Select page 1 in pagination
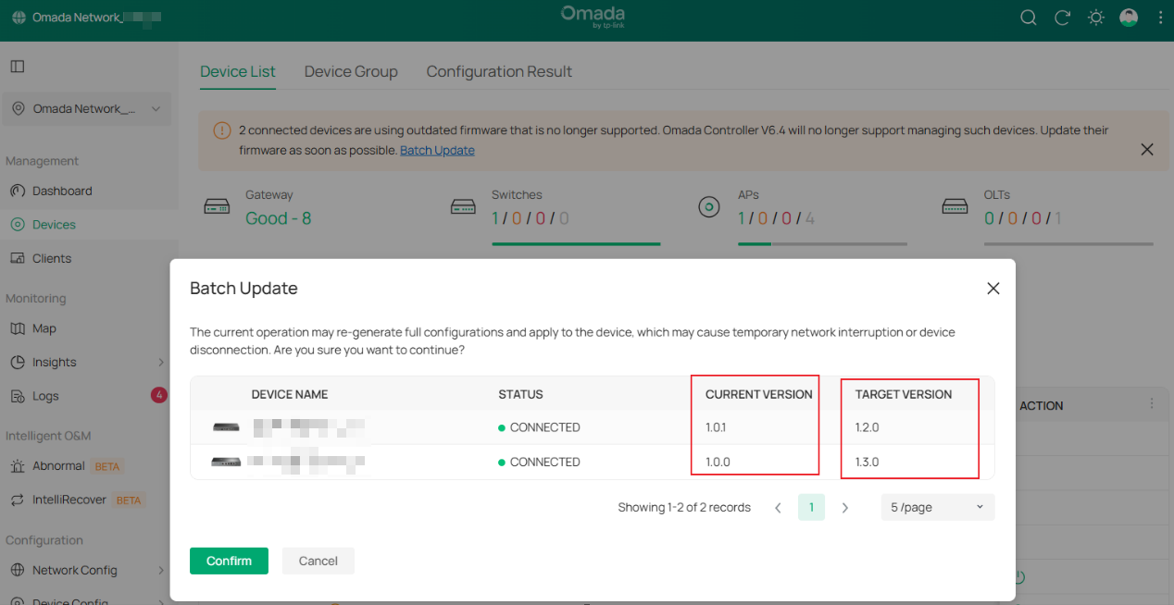Screen dimensions: 1174x605 pyautogui.click(x=811, y=508)
